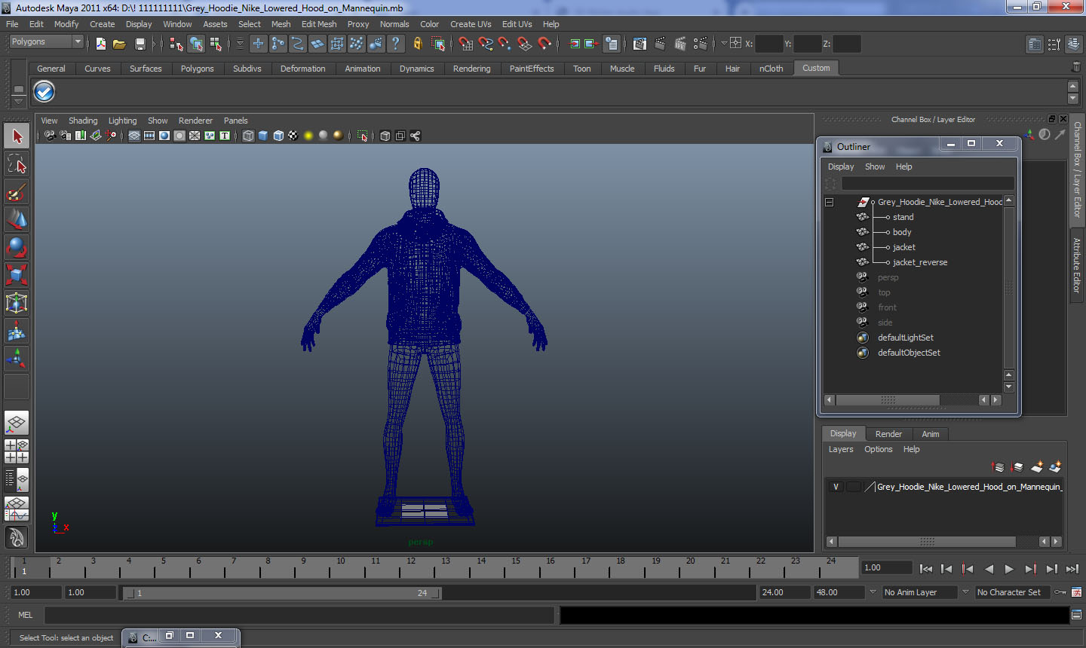Click the Outliner horizontal scrollbar
Image resolution: width=1086 pixels, height=648 pixels.
tap(887, 400)
